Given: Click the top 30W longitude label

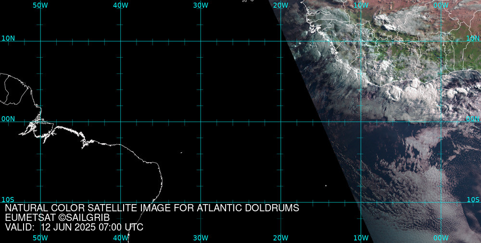Looking at the screenshot, I should pos(201,5).
